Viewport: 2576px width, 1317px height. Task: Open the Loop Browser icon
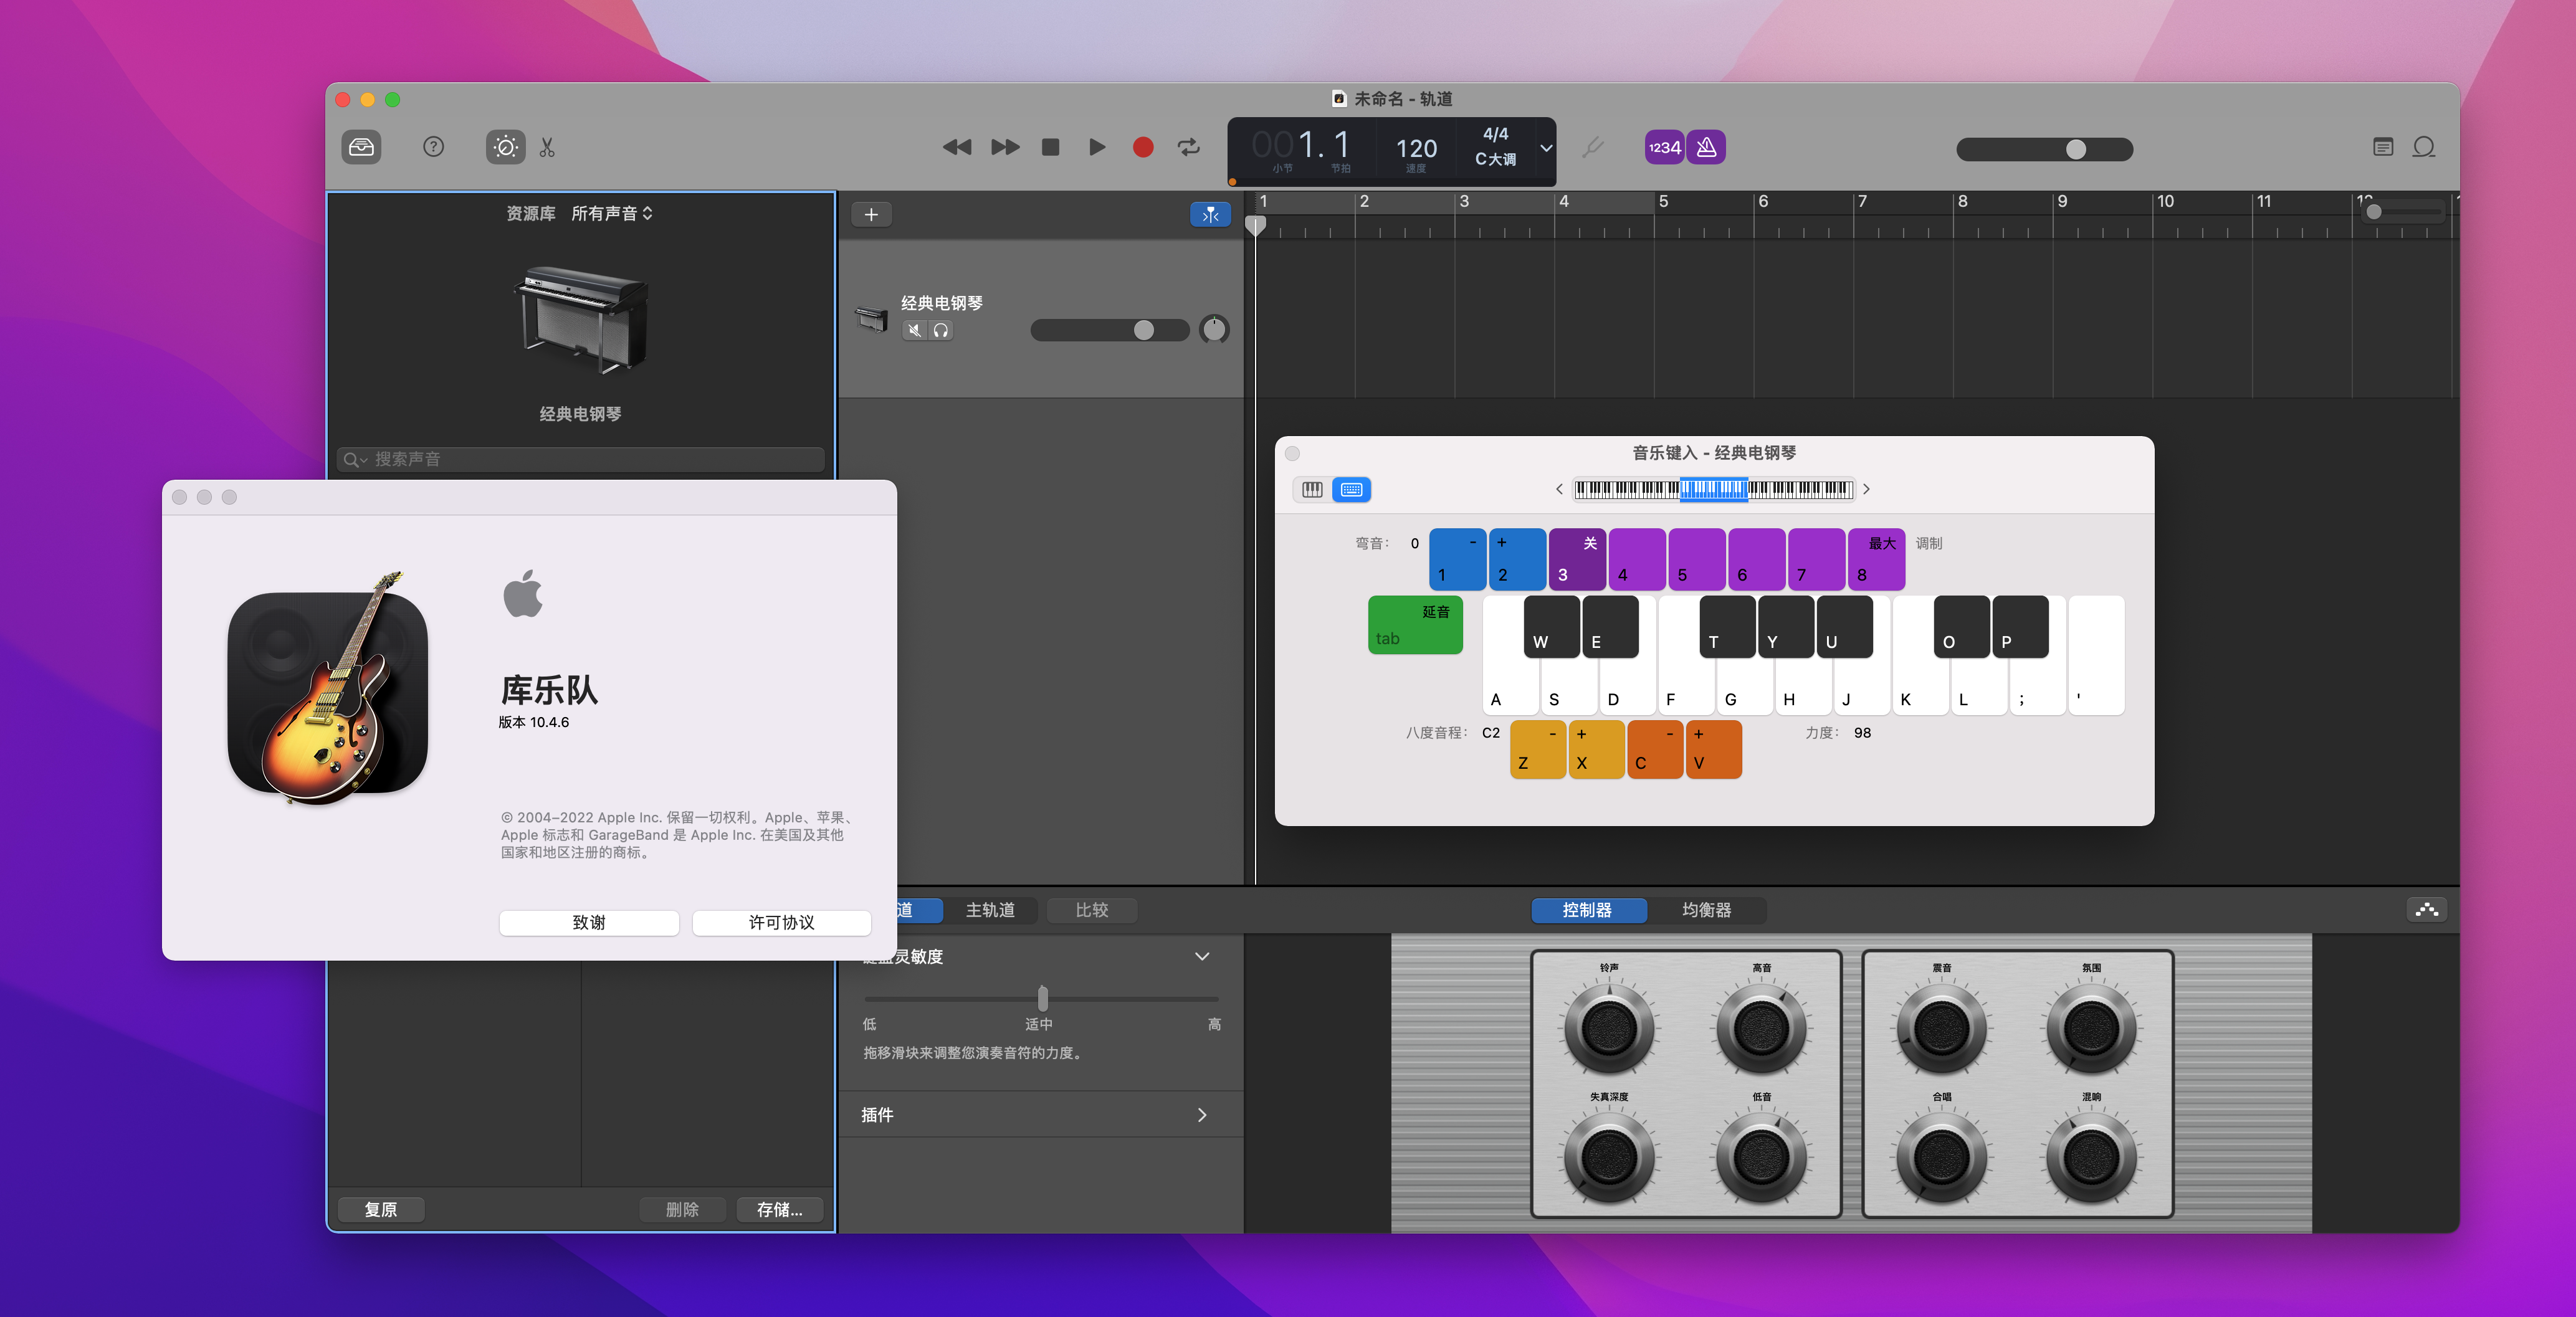[2424, 147]
